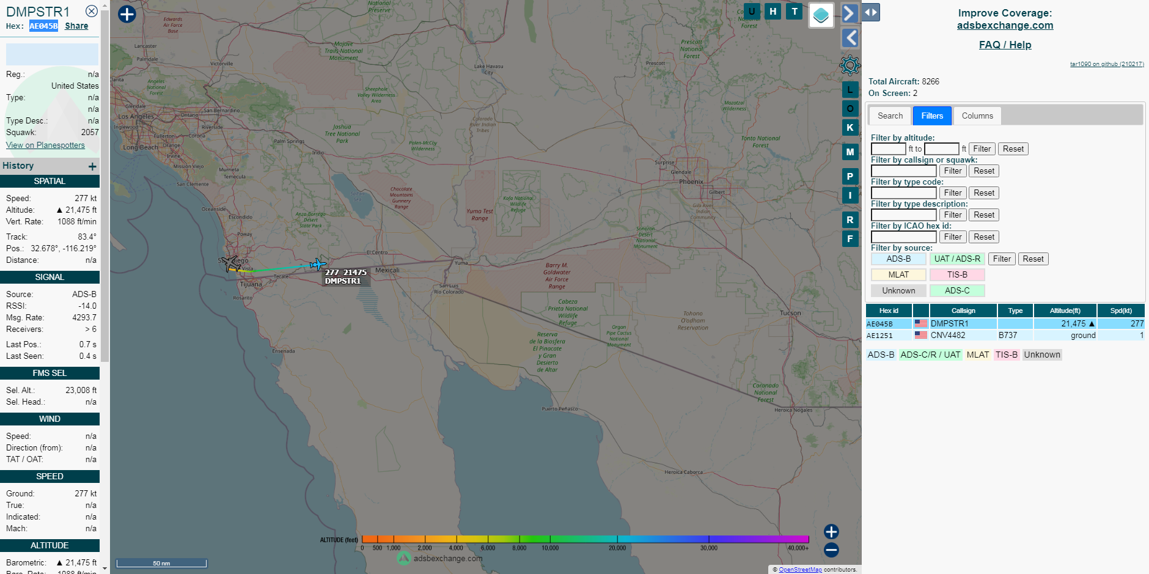Image resolution: width=1149 pixels, height=574 pixels.
Task: Reset the type code filter
Action: click(984, 193)
